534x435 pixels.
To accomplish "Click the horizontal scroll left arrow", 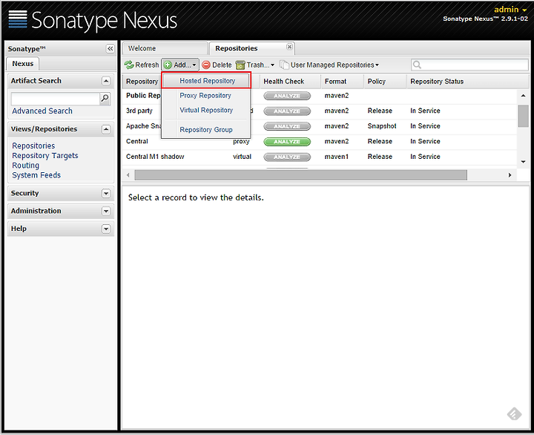I will pos(128,175).
